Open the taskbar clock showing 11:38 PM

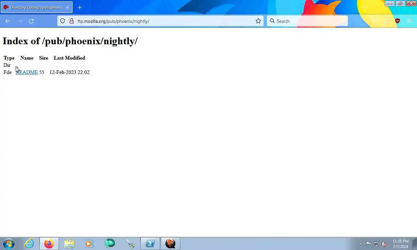(x=400, y=244)
